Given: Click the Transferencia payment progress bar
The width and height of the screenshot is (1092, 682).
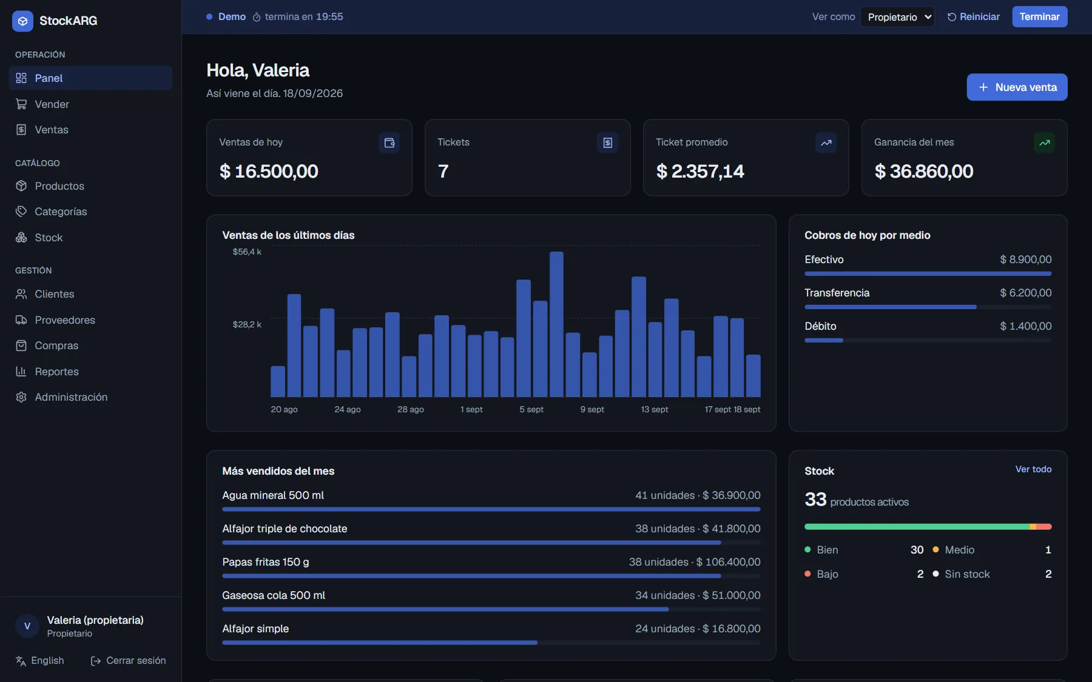Looking at the screenshot, I should [x=928, y=307].
